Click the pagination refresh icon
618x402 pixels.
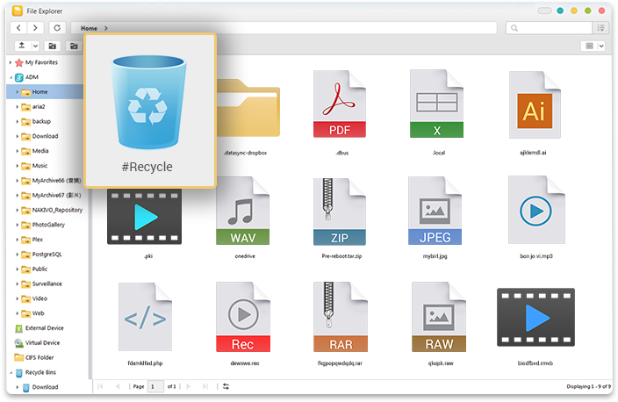coord(226,386)
